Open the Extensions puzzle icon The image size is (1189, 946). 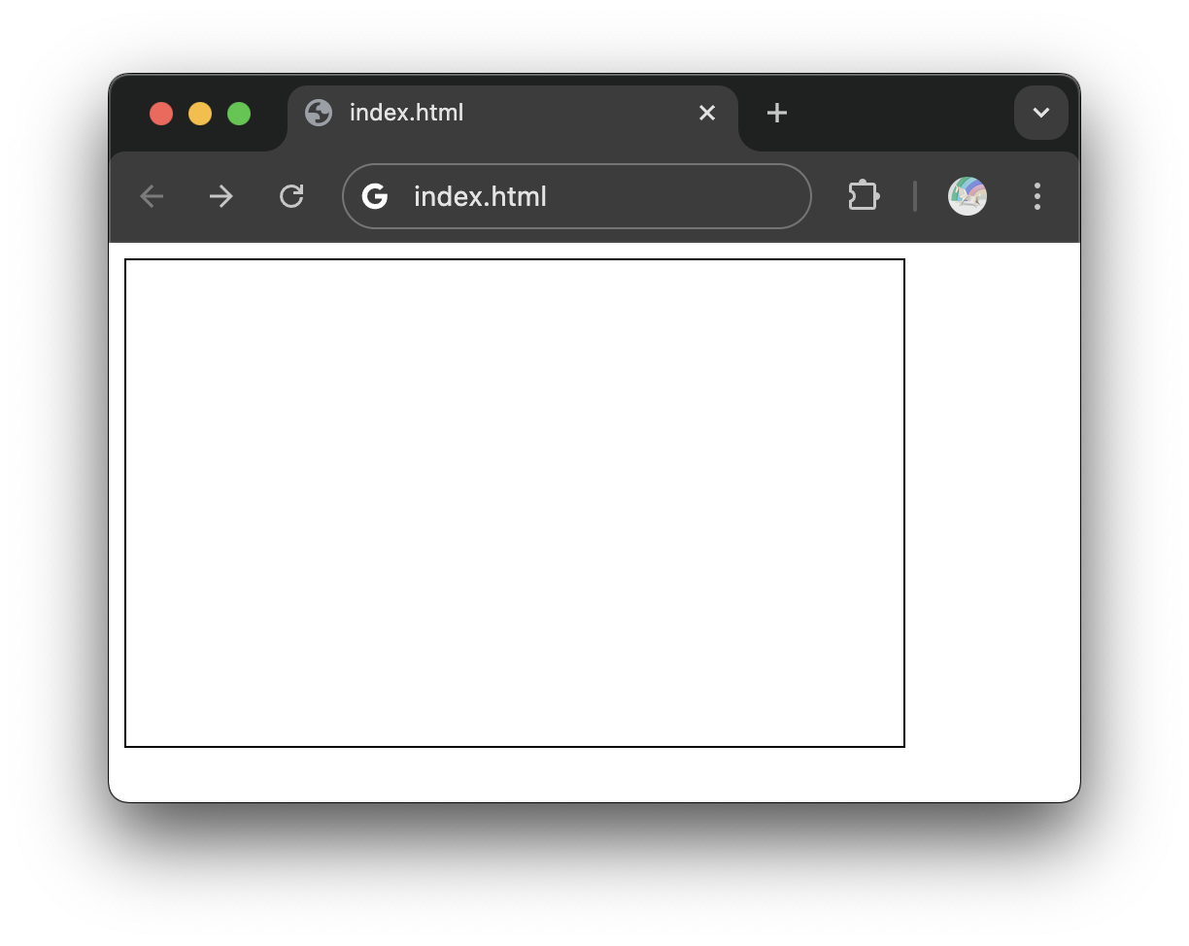point(864,196)
